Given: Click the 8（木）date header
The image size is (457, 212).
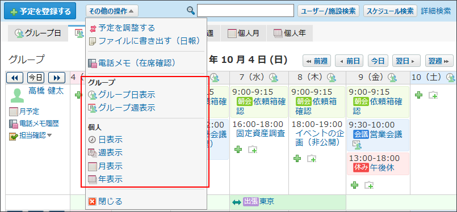Looking at the screenshot, I should click(x=310, y=77).
